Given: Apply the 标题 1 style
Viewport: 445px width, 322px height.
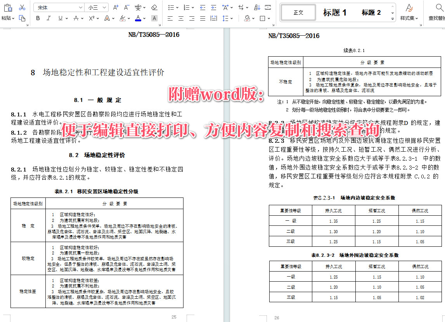Looking at the screenshot, I should [334, 12].
